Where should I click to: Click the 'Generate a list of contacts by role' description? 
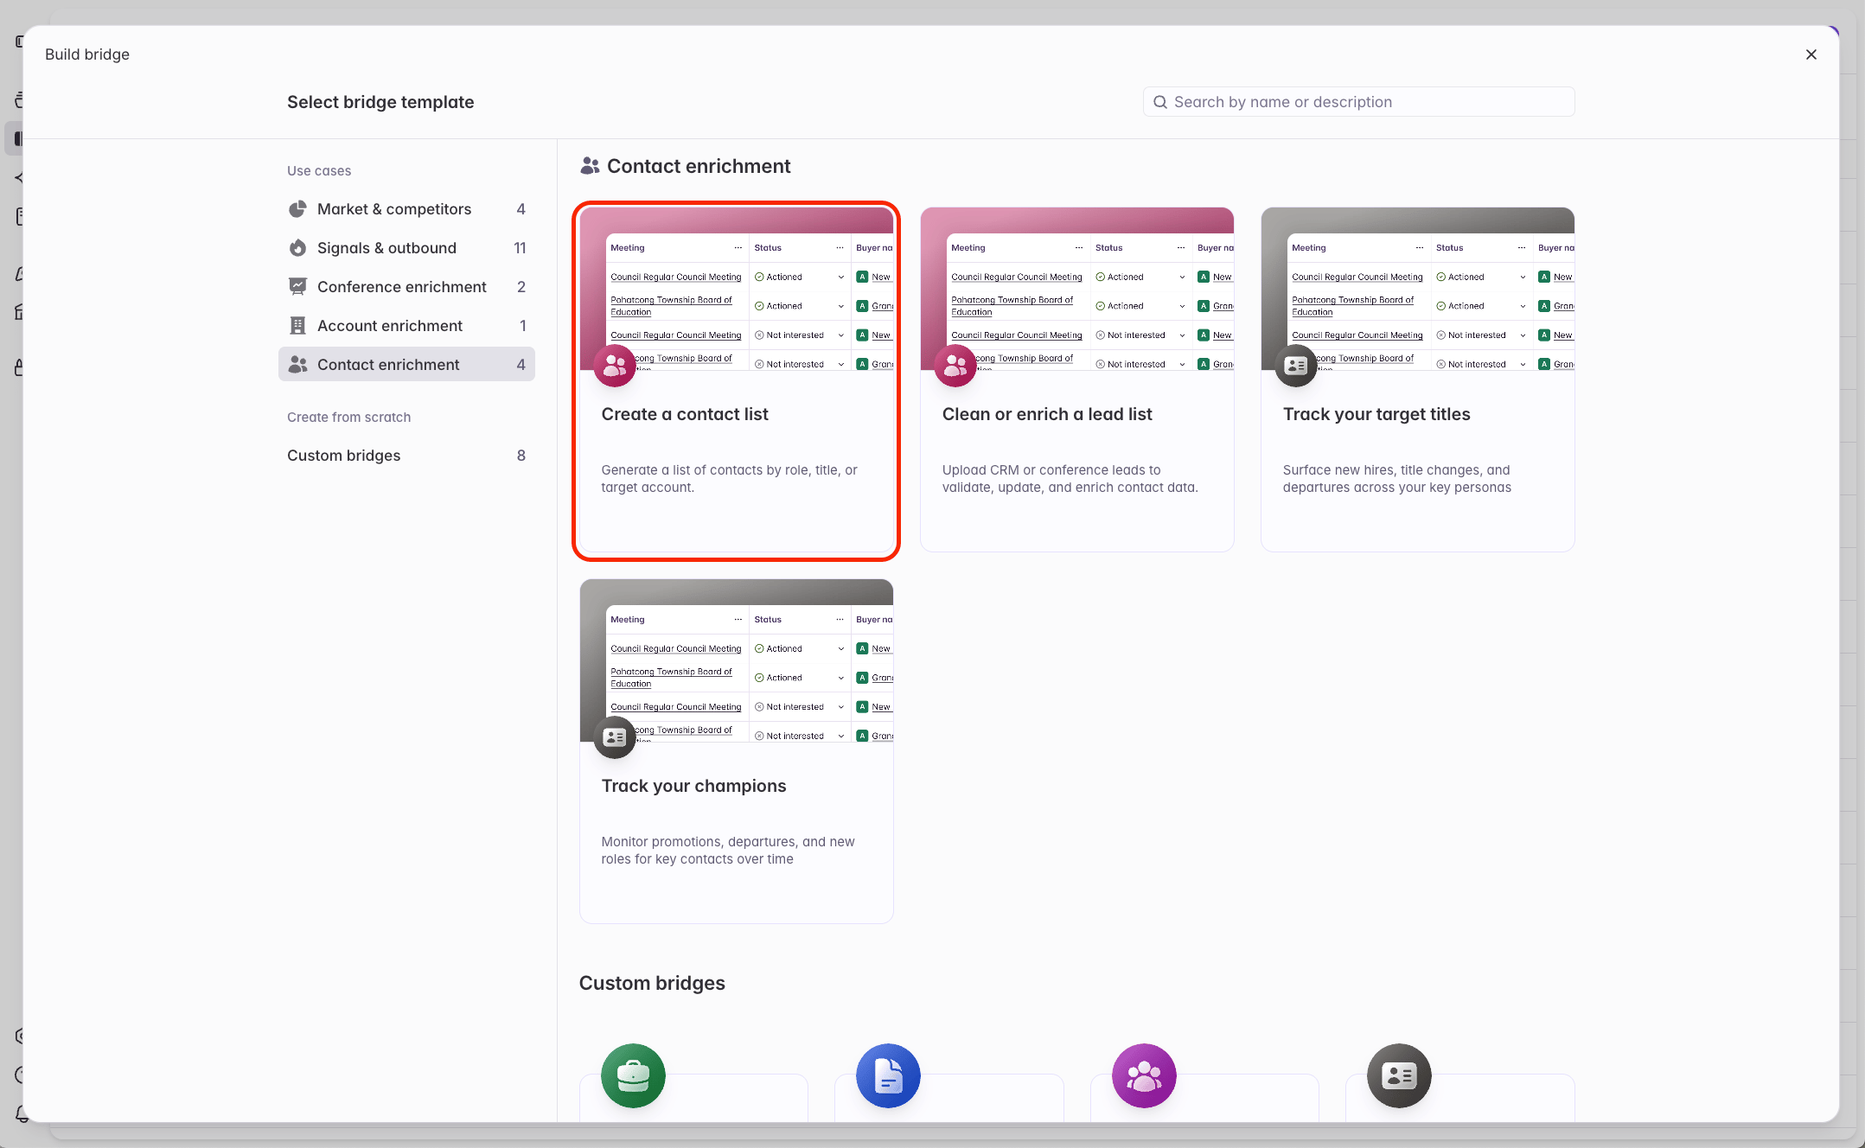729,479
